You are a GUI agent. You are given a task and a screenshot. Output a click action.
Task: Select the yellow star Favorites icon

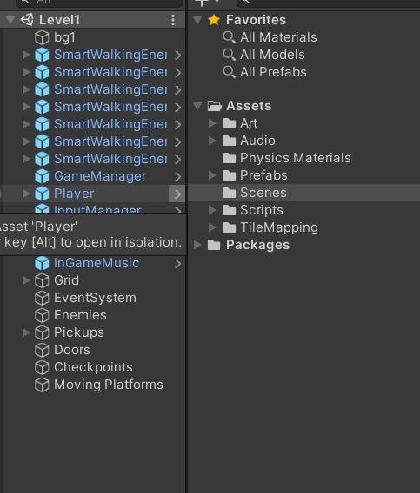214,20
